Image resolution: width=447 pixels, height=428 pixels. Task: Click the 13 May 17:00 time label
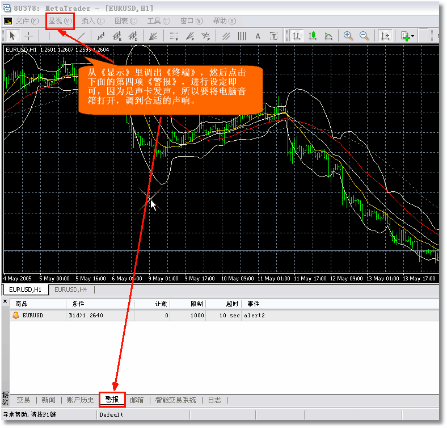tap(419, 279)
